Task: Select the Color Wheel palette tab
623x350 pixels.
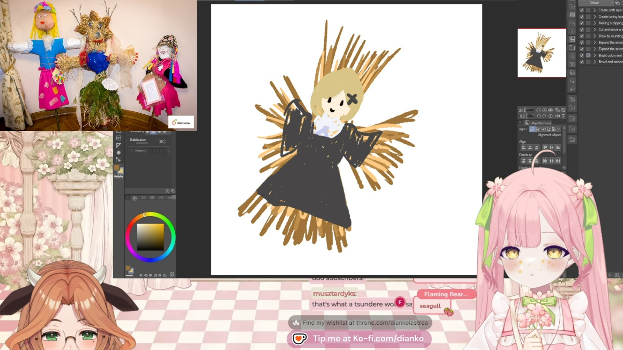Action: tap(134, 198)
